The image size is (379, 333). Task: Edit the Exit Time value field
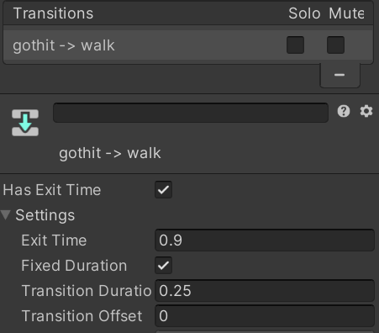click(x=265, y=240)
